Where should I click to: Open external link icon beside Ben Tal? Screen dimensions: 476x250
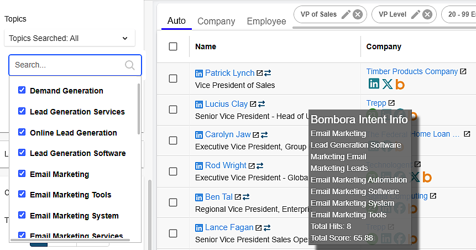pos(238,197)
